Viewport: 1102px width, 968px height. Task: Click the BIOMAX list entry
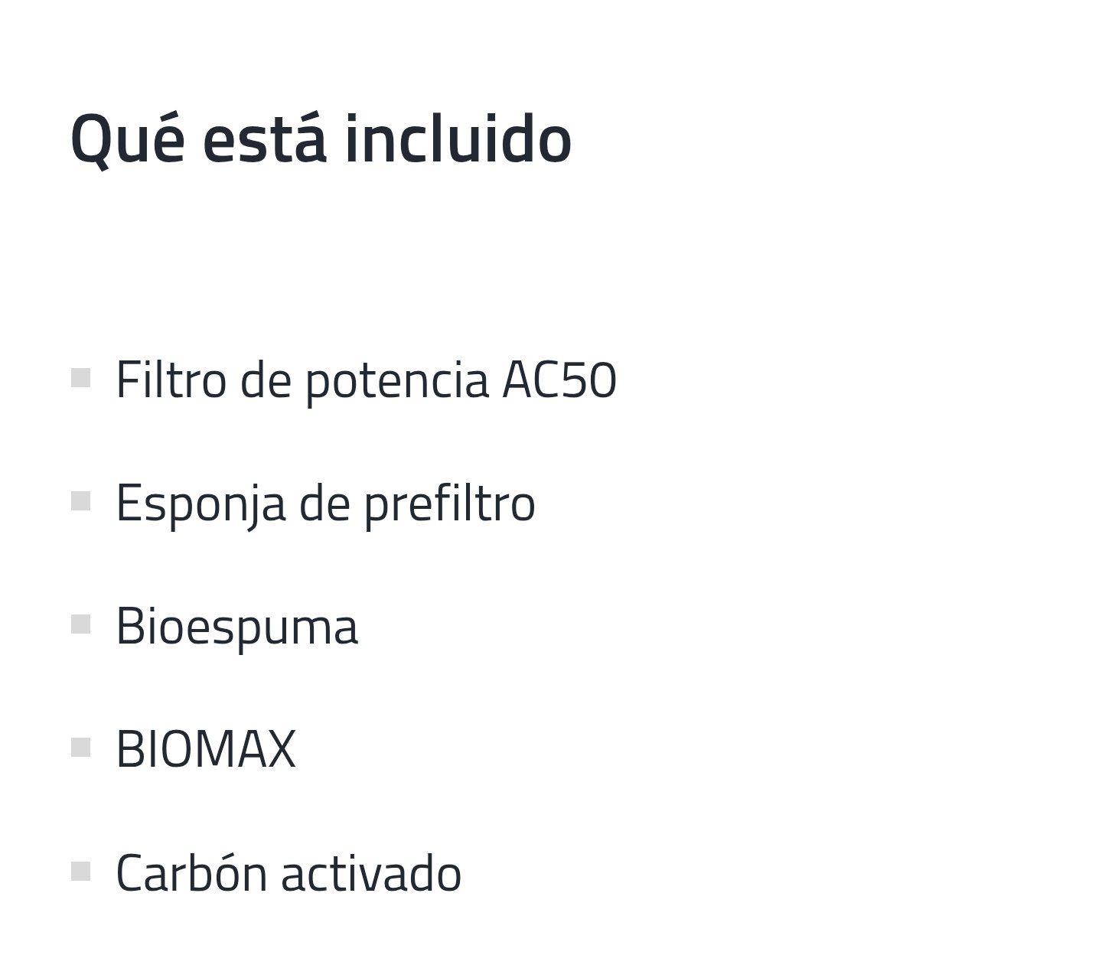pos(206,749)
